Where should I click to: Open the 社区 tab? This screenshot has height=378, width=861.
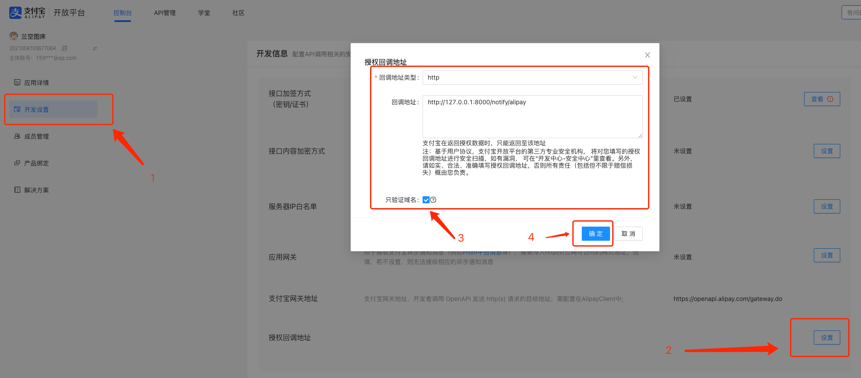239,13
